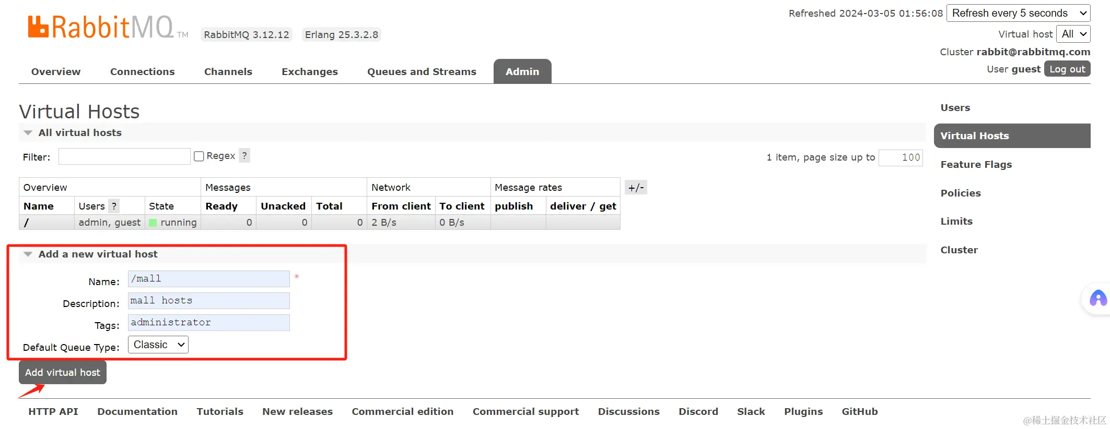The width and height of the screenshot is (1110, 429).
Task: Sort by the Total column header
Action: pos(329,206)
